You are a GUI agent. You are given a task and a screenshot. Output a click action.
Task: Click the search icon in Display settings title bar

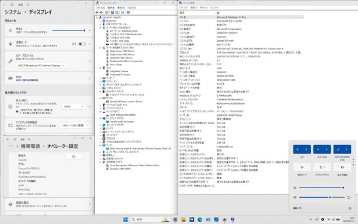27,5
